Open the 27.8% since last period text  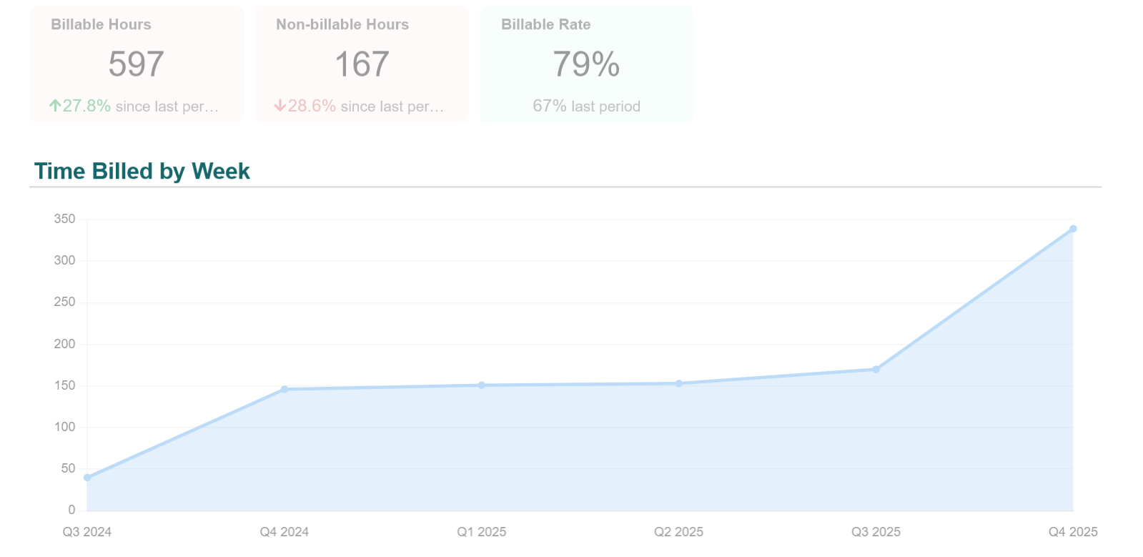tap(140, 107)
